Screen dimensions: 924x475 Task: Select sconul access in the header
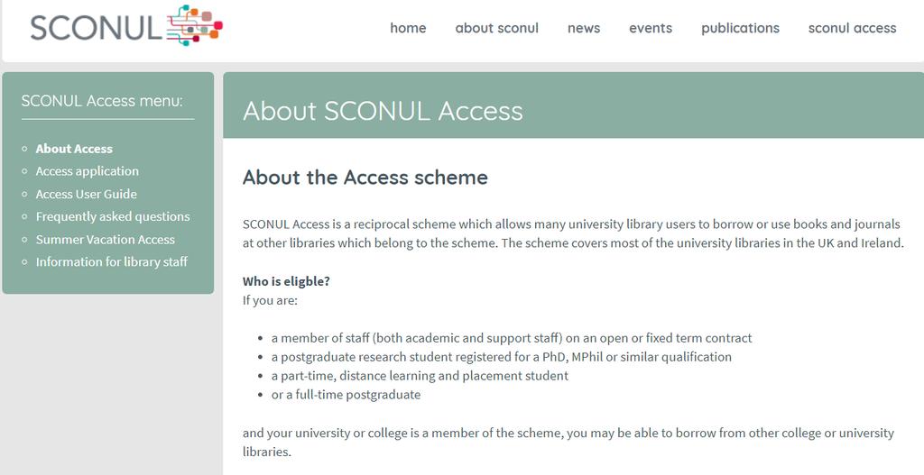(852, 28)
